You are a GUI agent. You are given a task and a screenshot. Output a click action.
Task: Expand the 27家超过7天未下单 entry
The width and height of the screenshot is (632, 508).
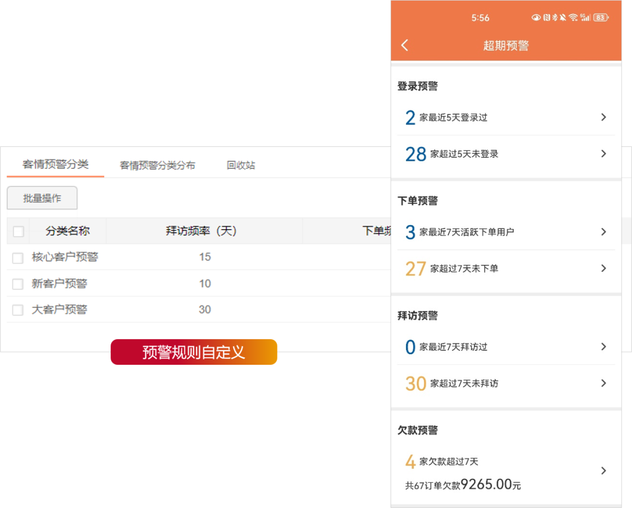coord(506,268)
